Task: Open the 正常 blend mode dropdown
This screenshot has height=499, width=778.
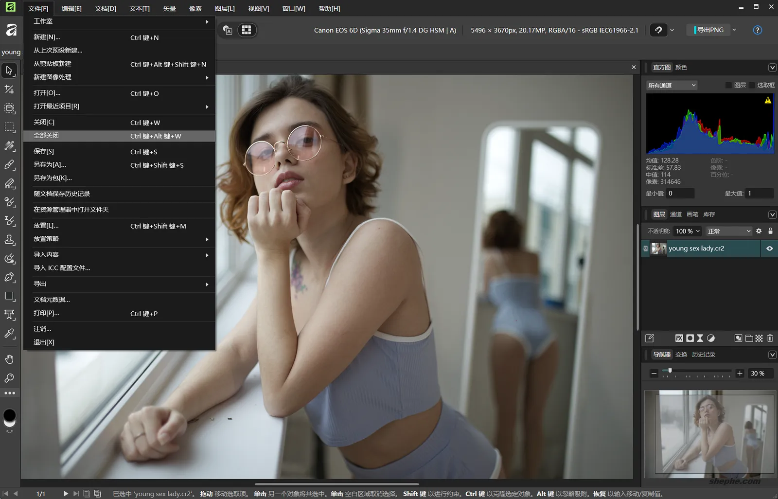Action: 728,232
